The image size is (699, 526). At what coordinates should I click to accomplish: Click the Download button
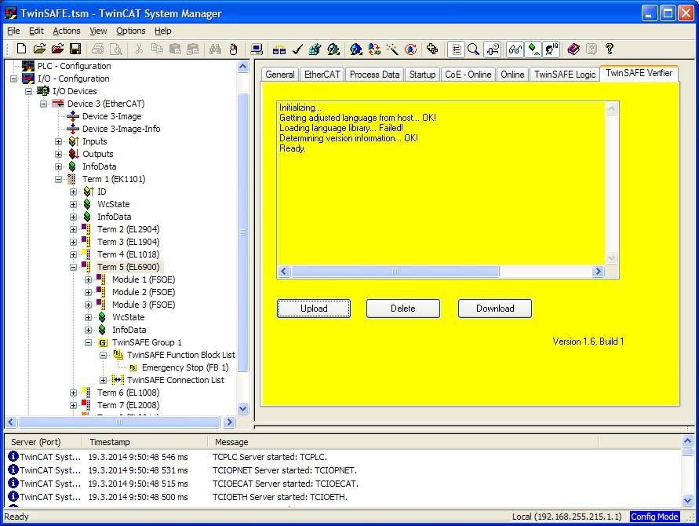coord(495,309)
